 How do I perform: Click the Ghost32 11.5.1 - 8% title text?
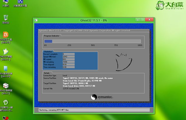pos(93,21)
